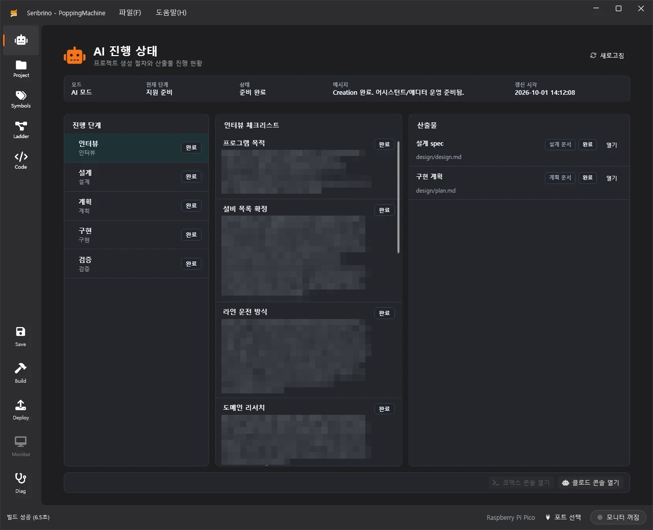Toggle the 모니터 꺼짐 status switch

(x=618, y=517)
